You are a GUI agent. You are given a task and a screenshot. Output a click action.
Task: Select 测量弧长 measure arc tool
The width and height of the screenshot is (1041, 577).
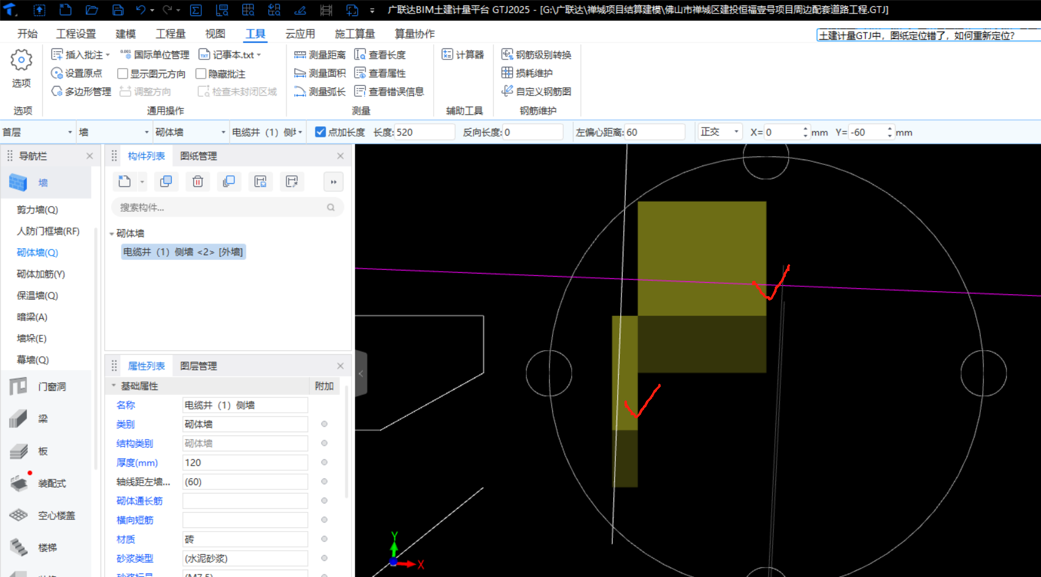320,91
